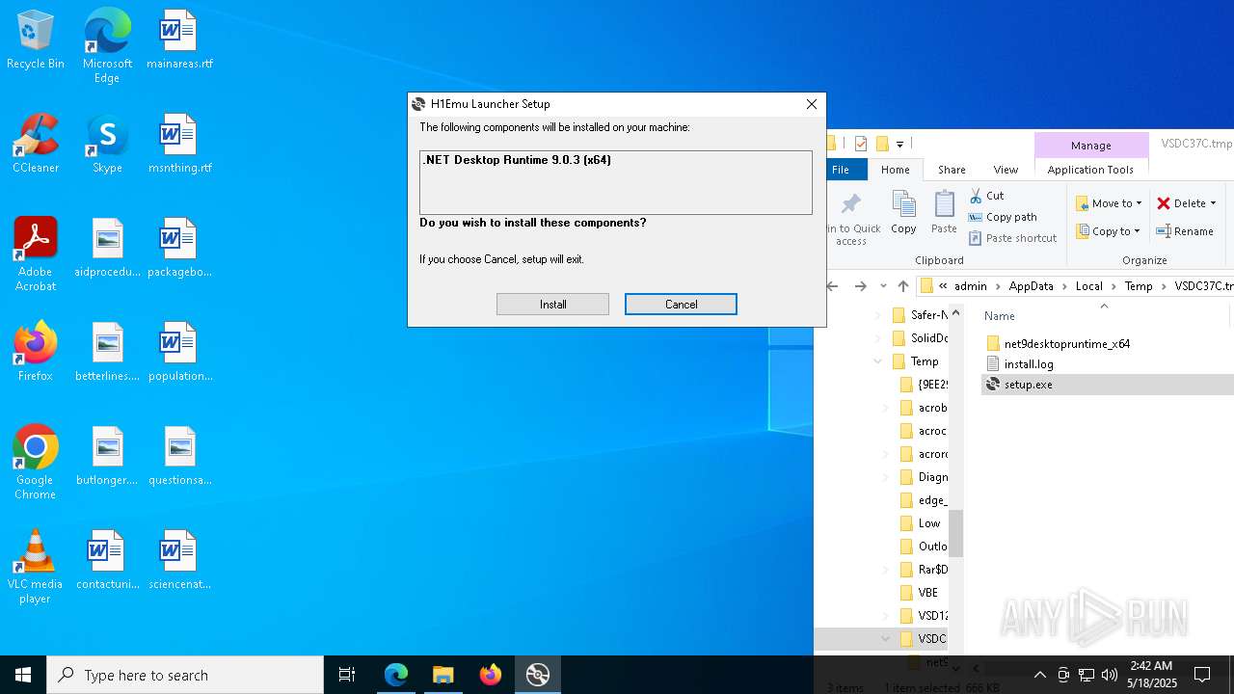
Task: Select Skype desktop shortcut
Action: tap(107, 145)
